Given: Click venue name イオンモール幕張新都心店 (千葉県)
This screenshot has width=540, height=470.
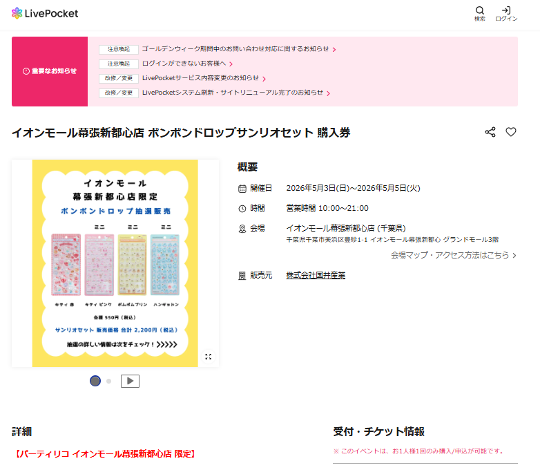Looking at the screenshot, I should (x=346, y=228).
